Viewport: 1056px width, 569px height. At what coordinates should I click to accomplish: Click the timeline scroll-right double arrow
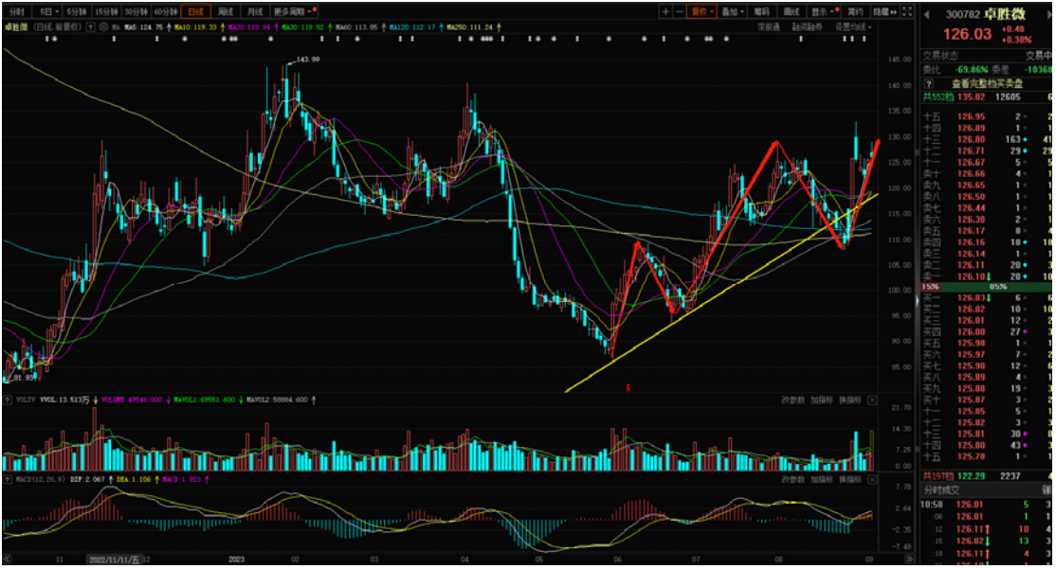[x=909, y=559]
